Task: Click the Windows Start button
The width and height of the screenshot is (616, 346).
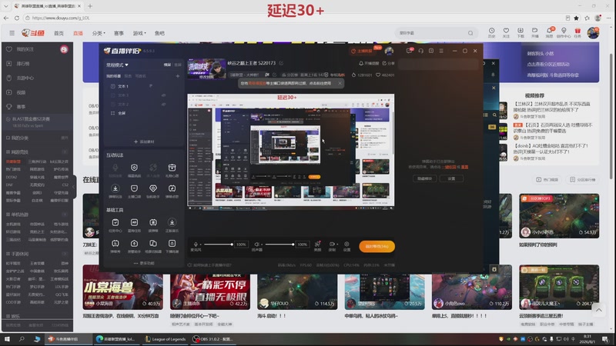Action: tap(7, 339)
